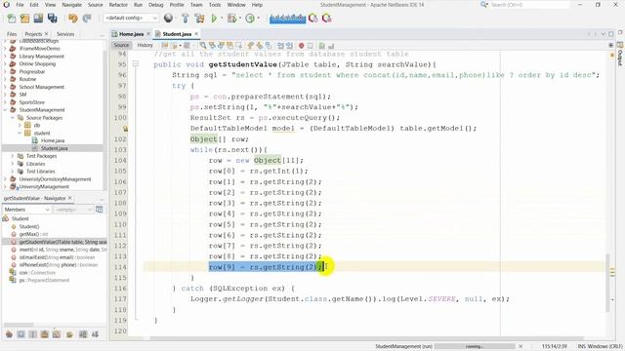
Task: Run the project with the green arrow
Action: (214, 19)
